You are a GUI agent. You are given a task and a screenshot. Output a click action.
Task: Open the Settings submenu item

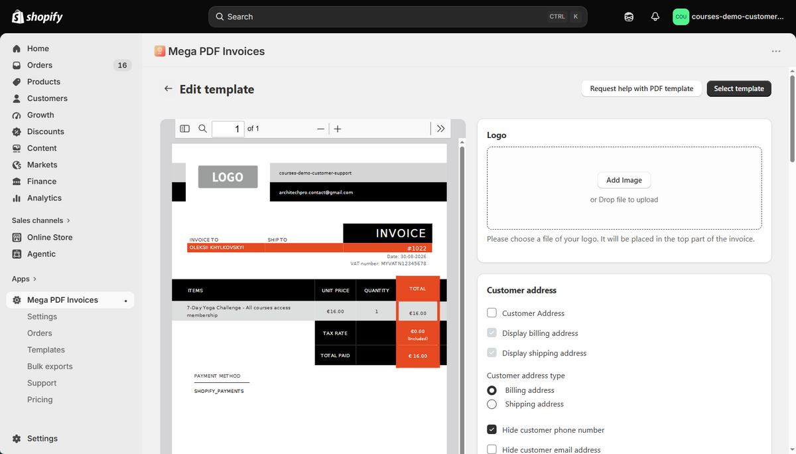point(42,317)
